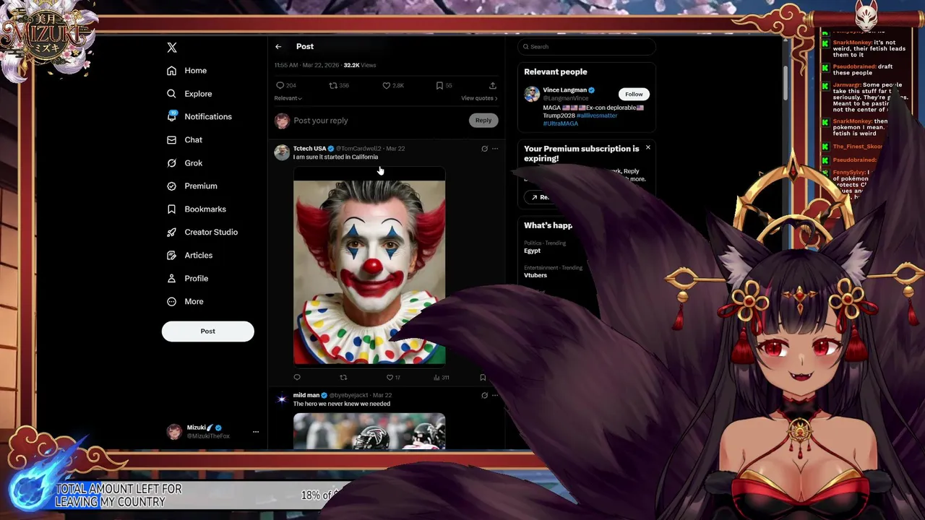This screenshot has width=925, height=520.
Task: Open Vince Langman profile avatar
Action: 532,95
